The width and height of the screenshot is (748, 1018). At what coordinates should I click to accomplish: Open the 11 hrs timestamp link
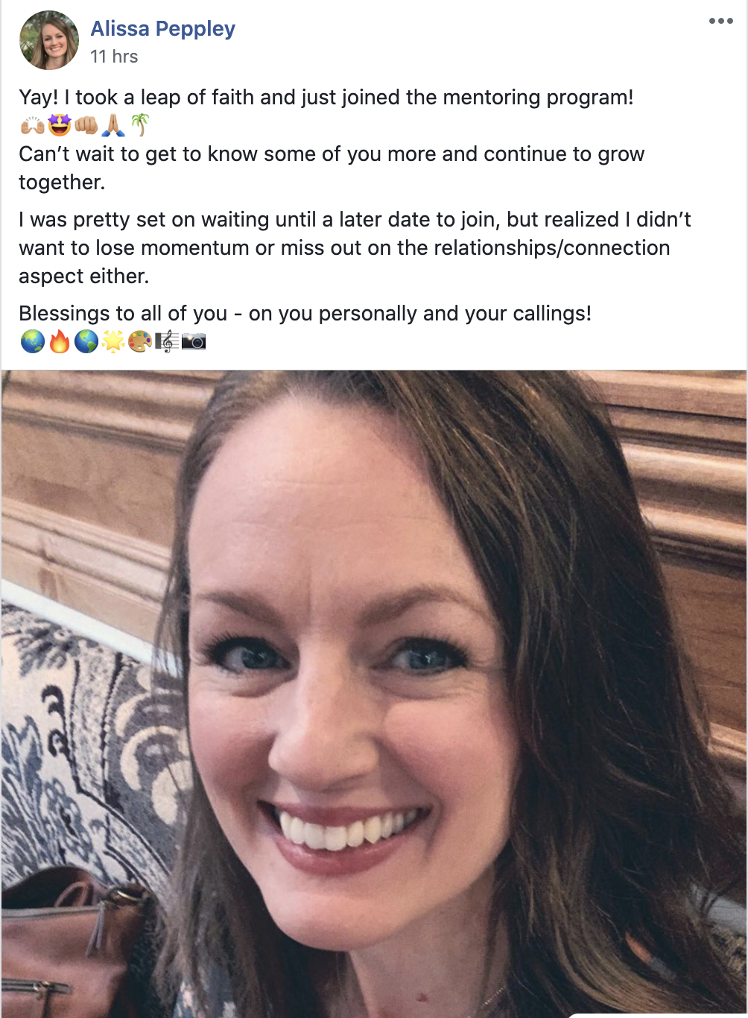(x=114, y=57)
